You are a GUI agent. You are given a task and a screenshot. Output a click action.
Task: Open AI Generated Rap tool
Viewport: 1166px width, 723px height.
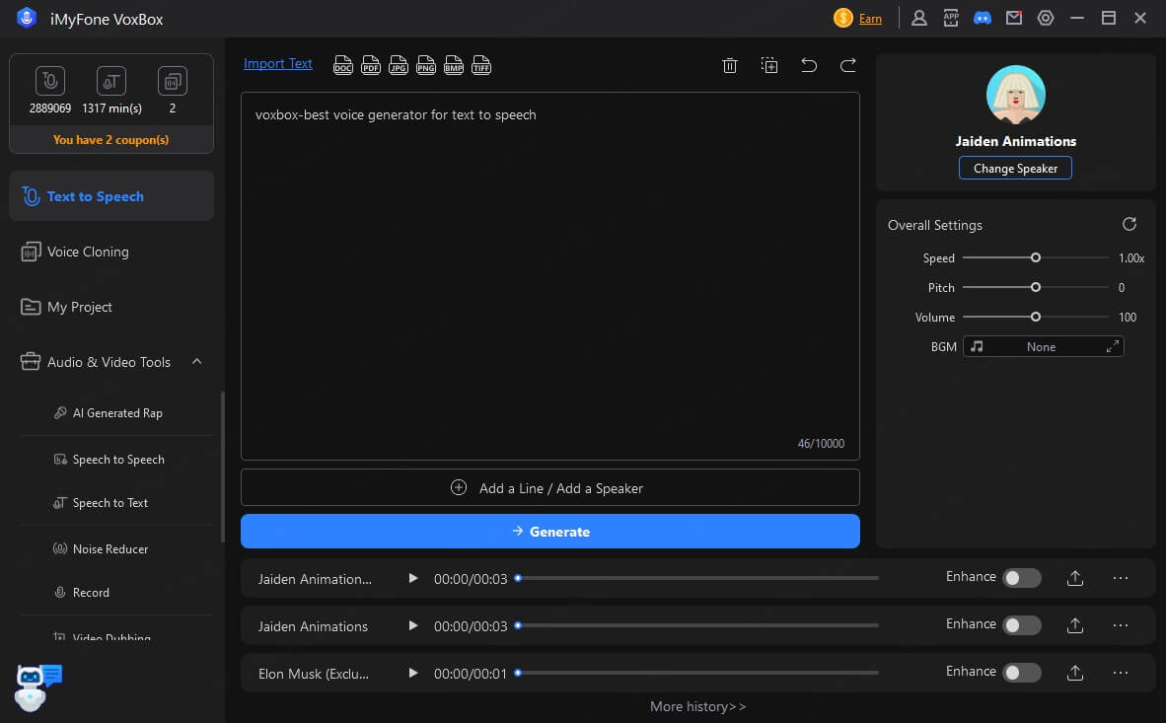coord(116,413)
